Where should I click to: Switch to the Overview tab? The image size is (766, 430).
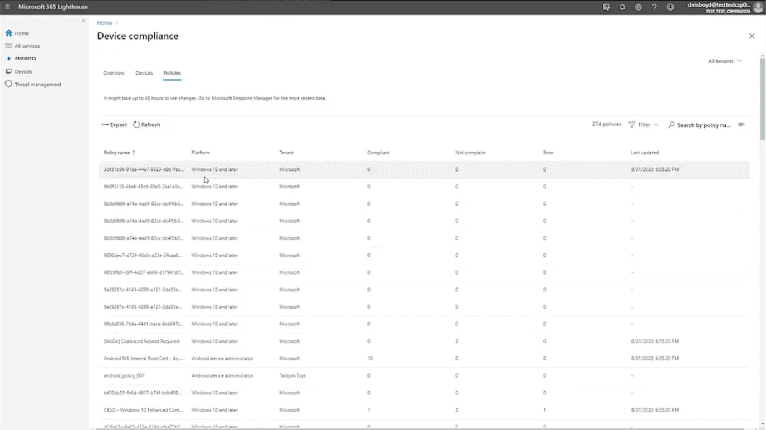click(114, 73)
